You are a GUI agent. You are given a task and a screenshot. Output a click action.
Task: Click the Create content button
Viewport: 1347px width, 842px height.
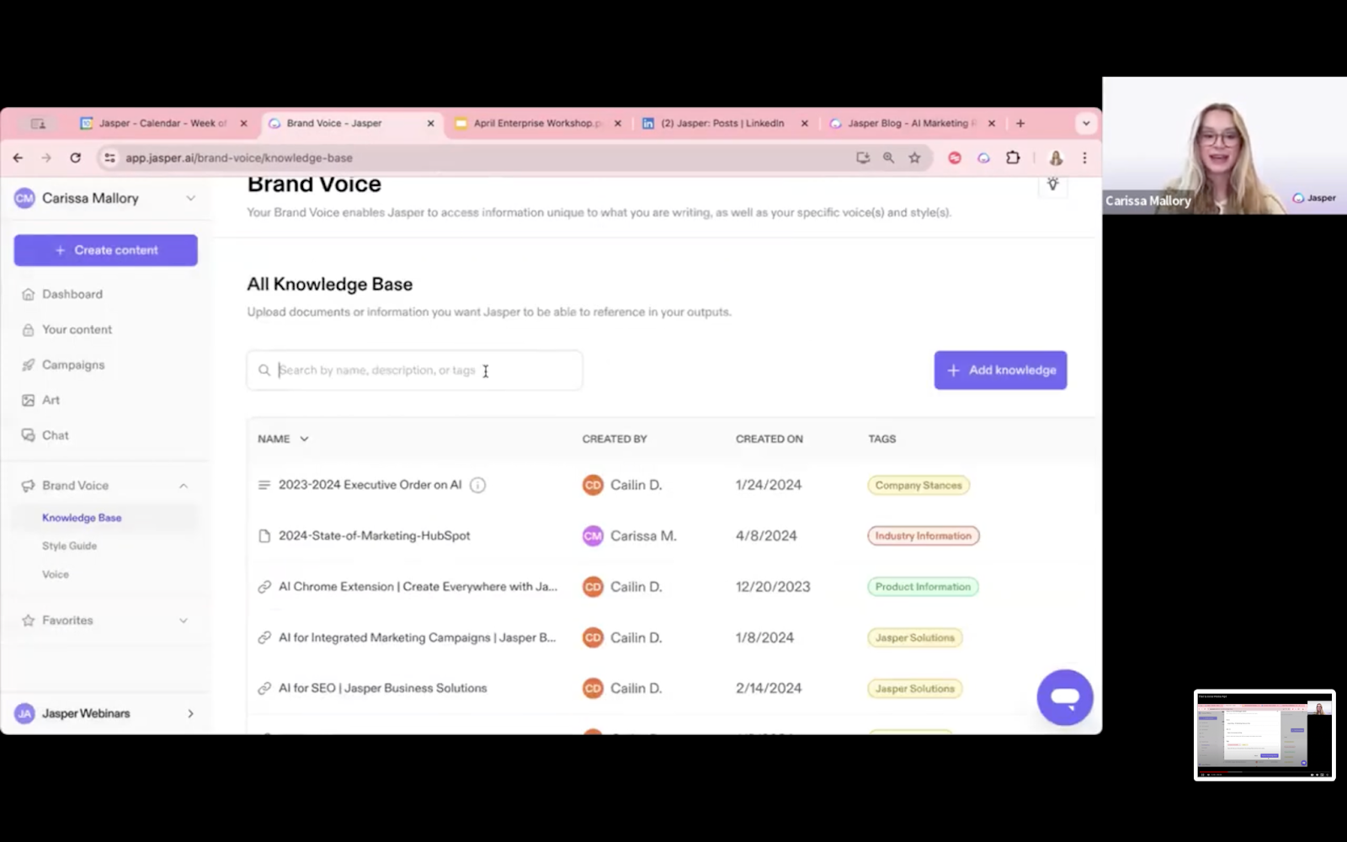tap(106, 250)
